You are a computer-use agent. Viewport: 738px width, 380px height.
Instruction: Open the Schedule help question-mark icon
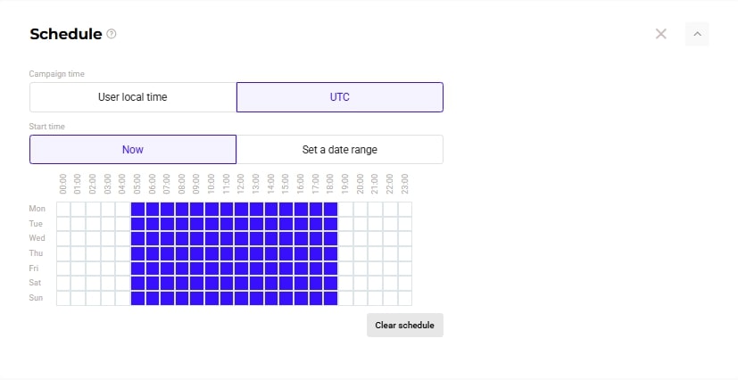tap(111, 34)
